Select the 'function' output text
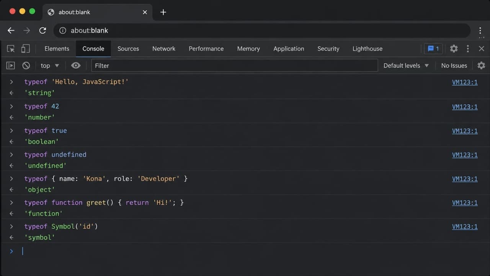The height and width of the screenshot is (276, 490). 43,214
